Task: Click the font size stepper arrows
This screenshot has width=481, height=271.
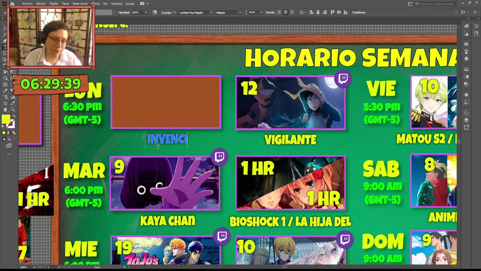Action: tap(246, 12)
